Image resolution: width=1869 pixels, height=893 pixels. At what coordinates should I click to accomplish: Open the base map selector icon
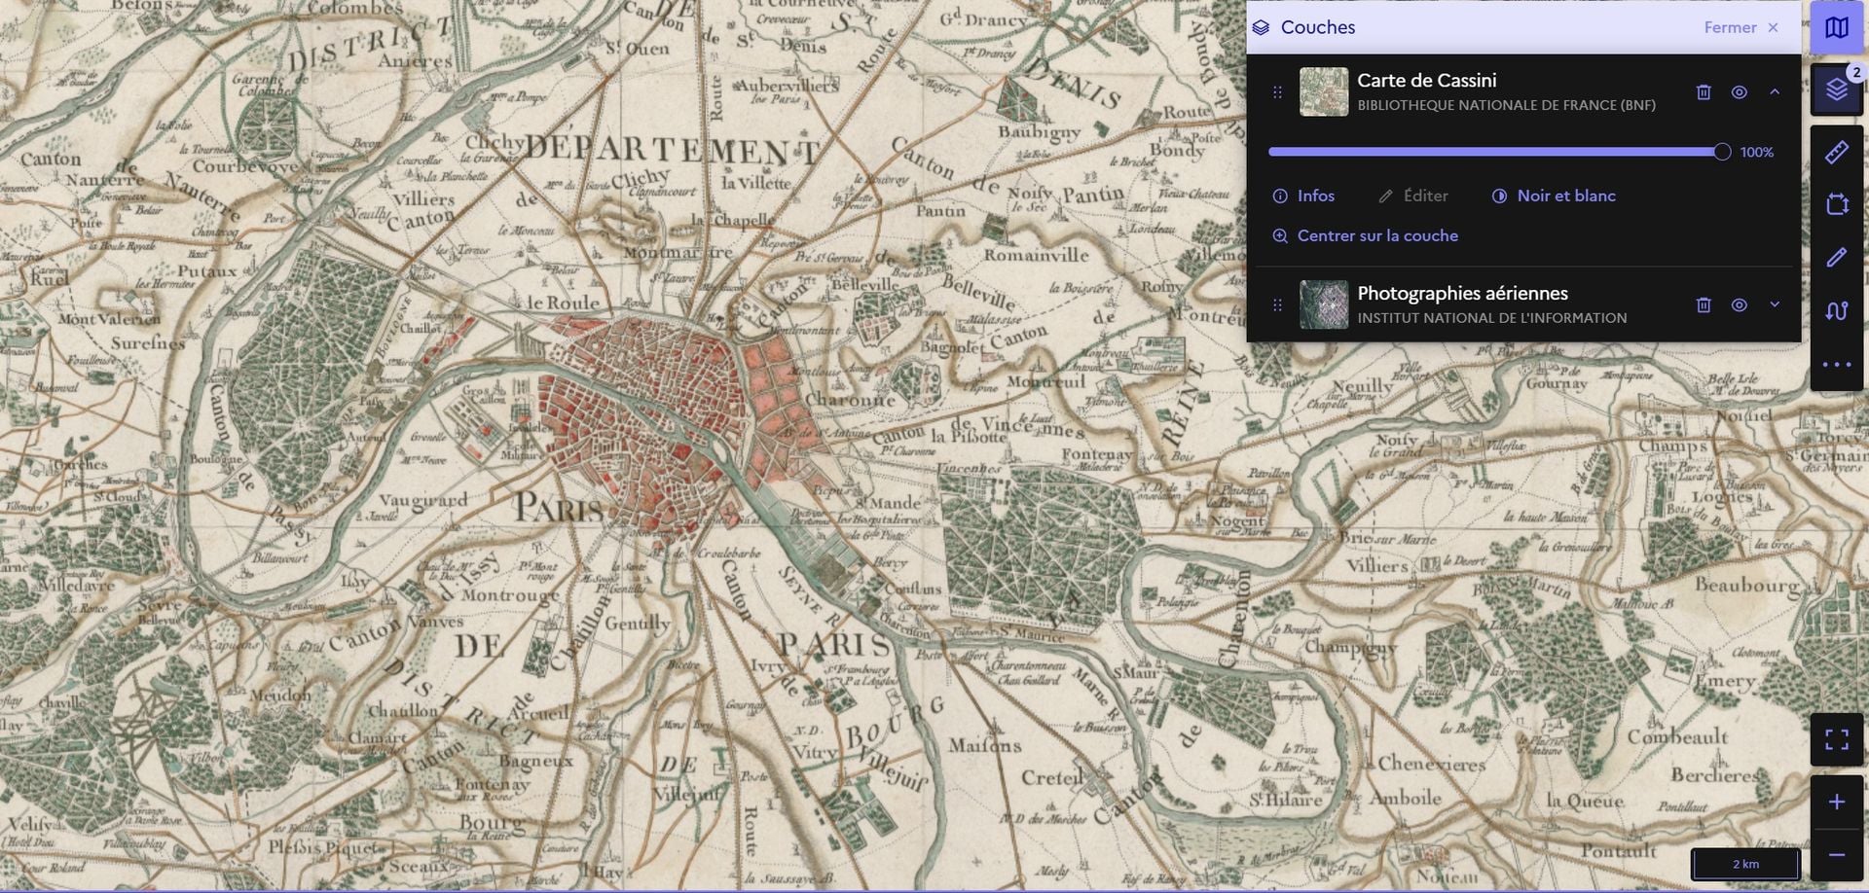[x=1836, y=27]
